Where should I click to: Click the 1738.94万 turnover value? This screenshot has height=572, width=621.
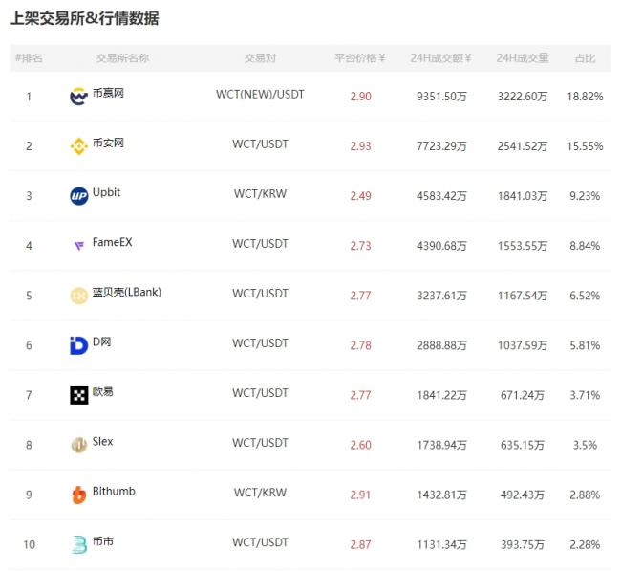tap(441, 445)
